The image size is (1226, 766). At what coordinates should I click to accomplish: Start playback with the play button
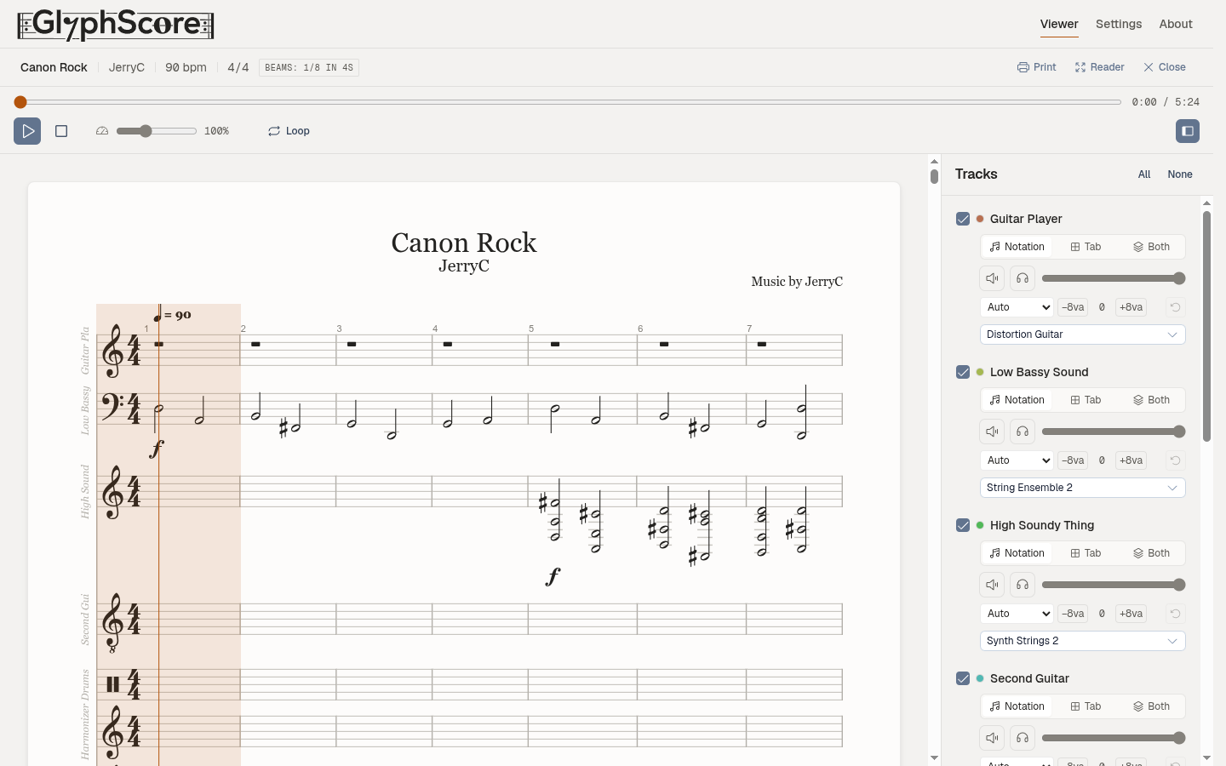(27, 131)
